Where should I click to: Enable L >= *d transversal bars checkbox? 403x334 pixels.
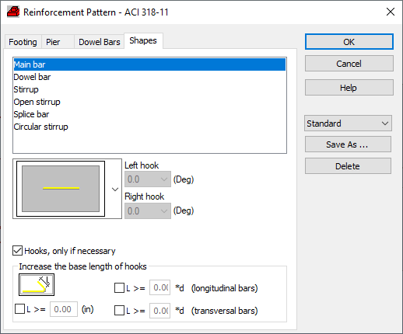point(119,311)
